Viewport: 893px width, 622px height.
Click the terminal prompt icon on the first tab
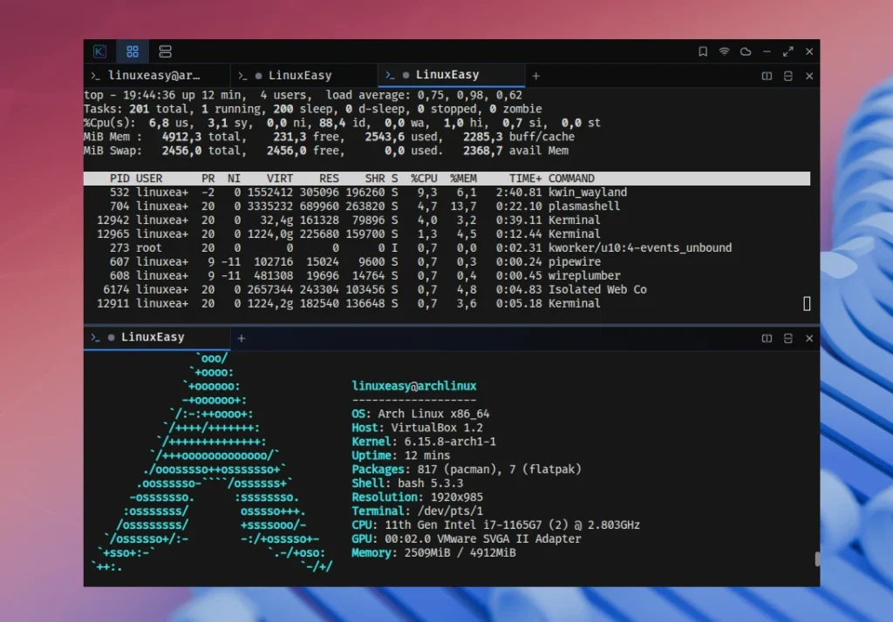pos(97,76)
